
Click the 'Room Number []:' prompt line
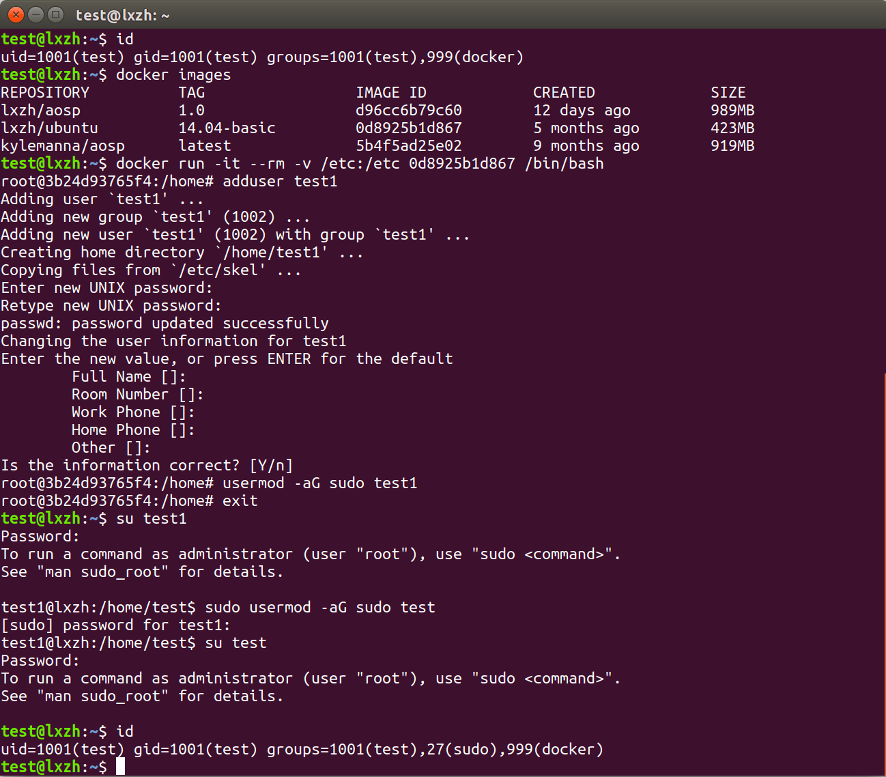point(137,394)
